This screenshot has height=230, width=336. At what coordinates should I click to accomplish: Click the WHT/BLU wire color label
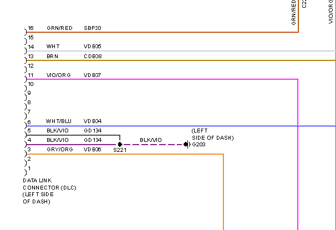point(59,121)
